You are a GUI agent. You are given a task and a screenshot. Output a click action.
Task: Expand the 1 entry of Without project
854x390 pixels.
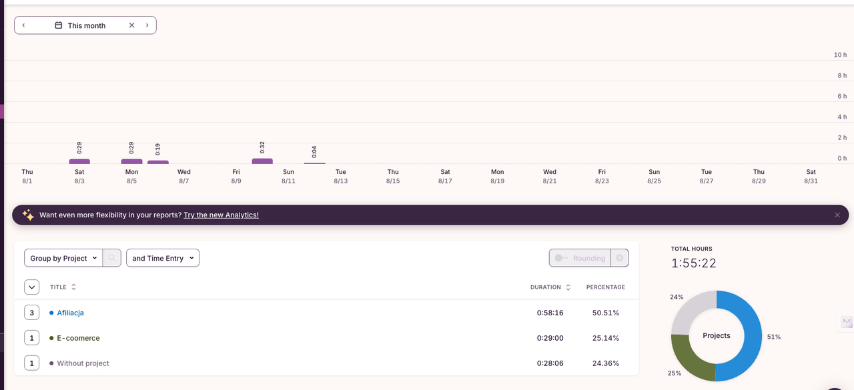tap(31, 363)
